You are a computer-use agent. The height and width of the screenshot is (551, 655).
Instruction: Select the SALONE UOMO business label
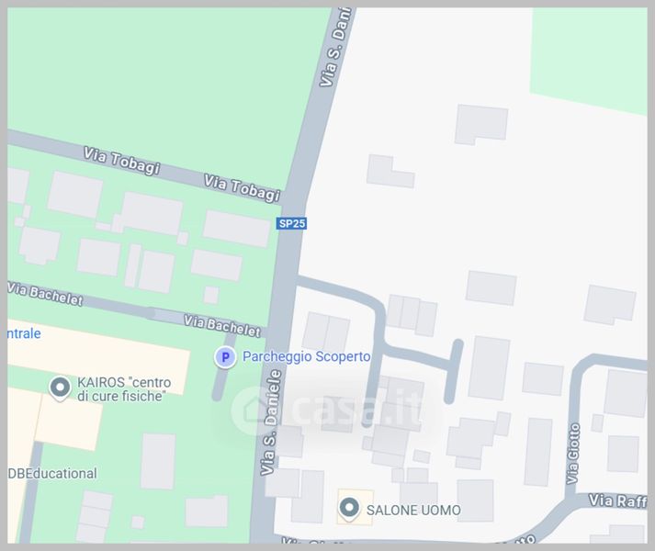click(413, 510)
